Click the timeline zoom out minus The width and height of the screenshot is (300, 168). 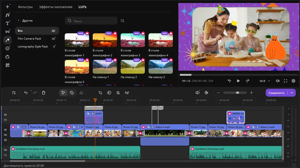coord(218,93)
